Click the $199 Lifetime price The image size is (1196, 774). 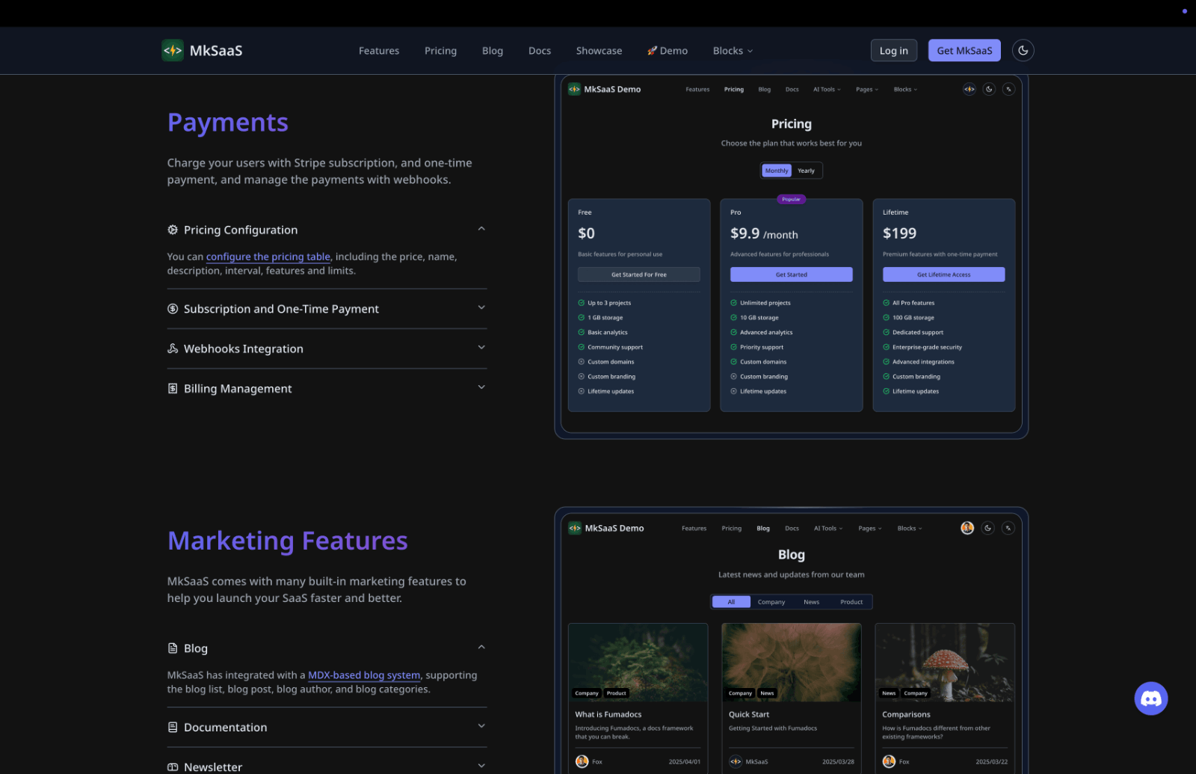(x=899, y=233)
